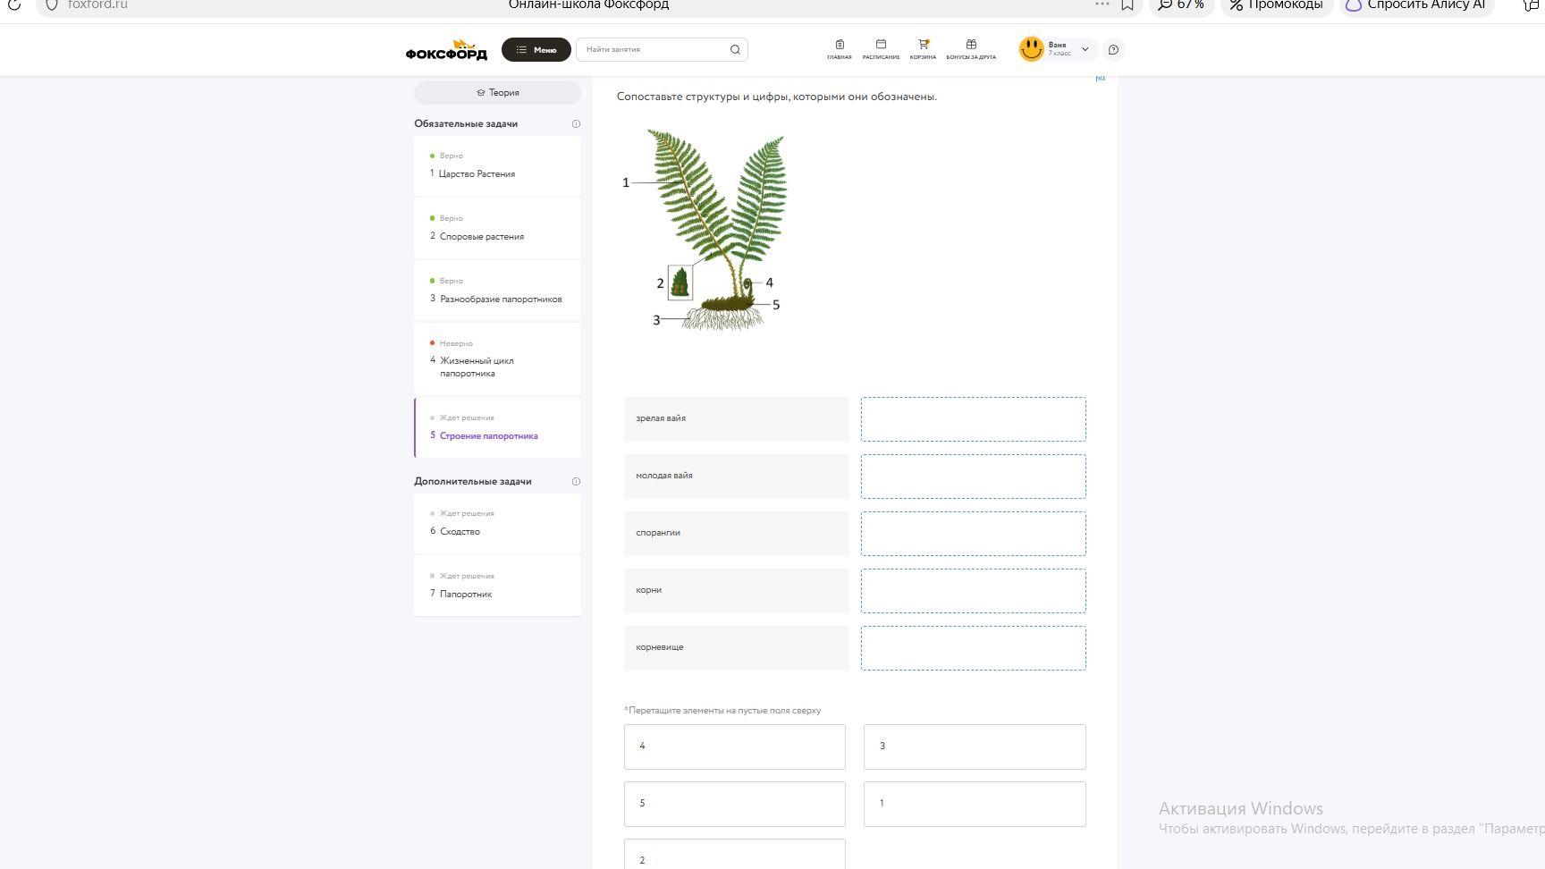1545x869 pixels.
Task: Click the fern diagram image
Action: pyautogui.click(x=705, y=230)
